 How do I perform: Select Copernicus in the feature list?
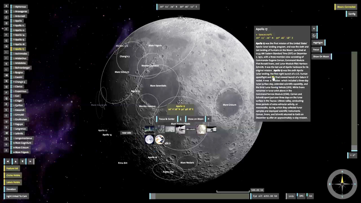[x=20, y=91]
